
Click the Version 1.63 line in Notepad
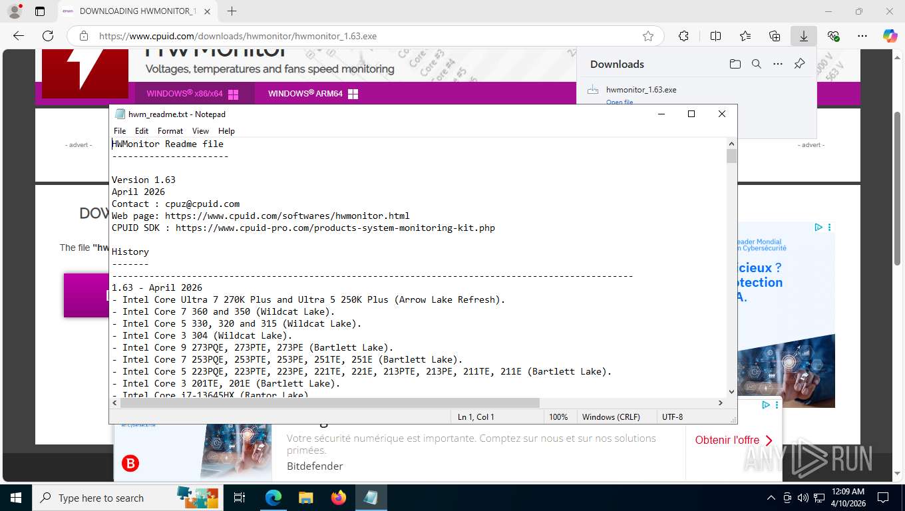(144, 180)
